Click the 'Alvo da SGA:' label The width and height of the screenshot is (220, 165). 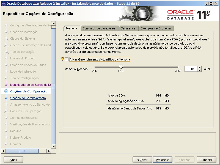click(x=117, y=95)
